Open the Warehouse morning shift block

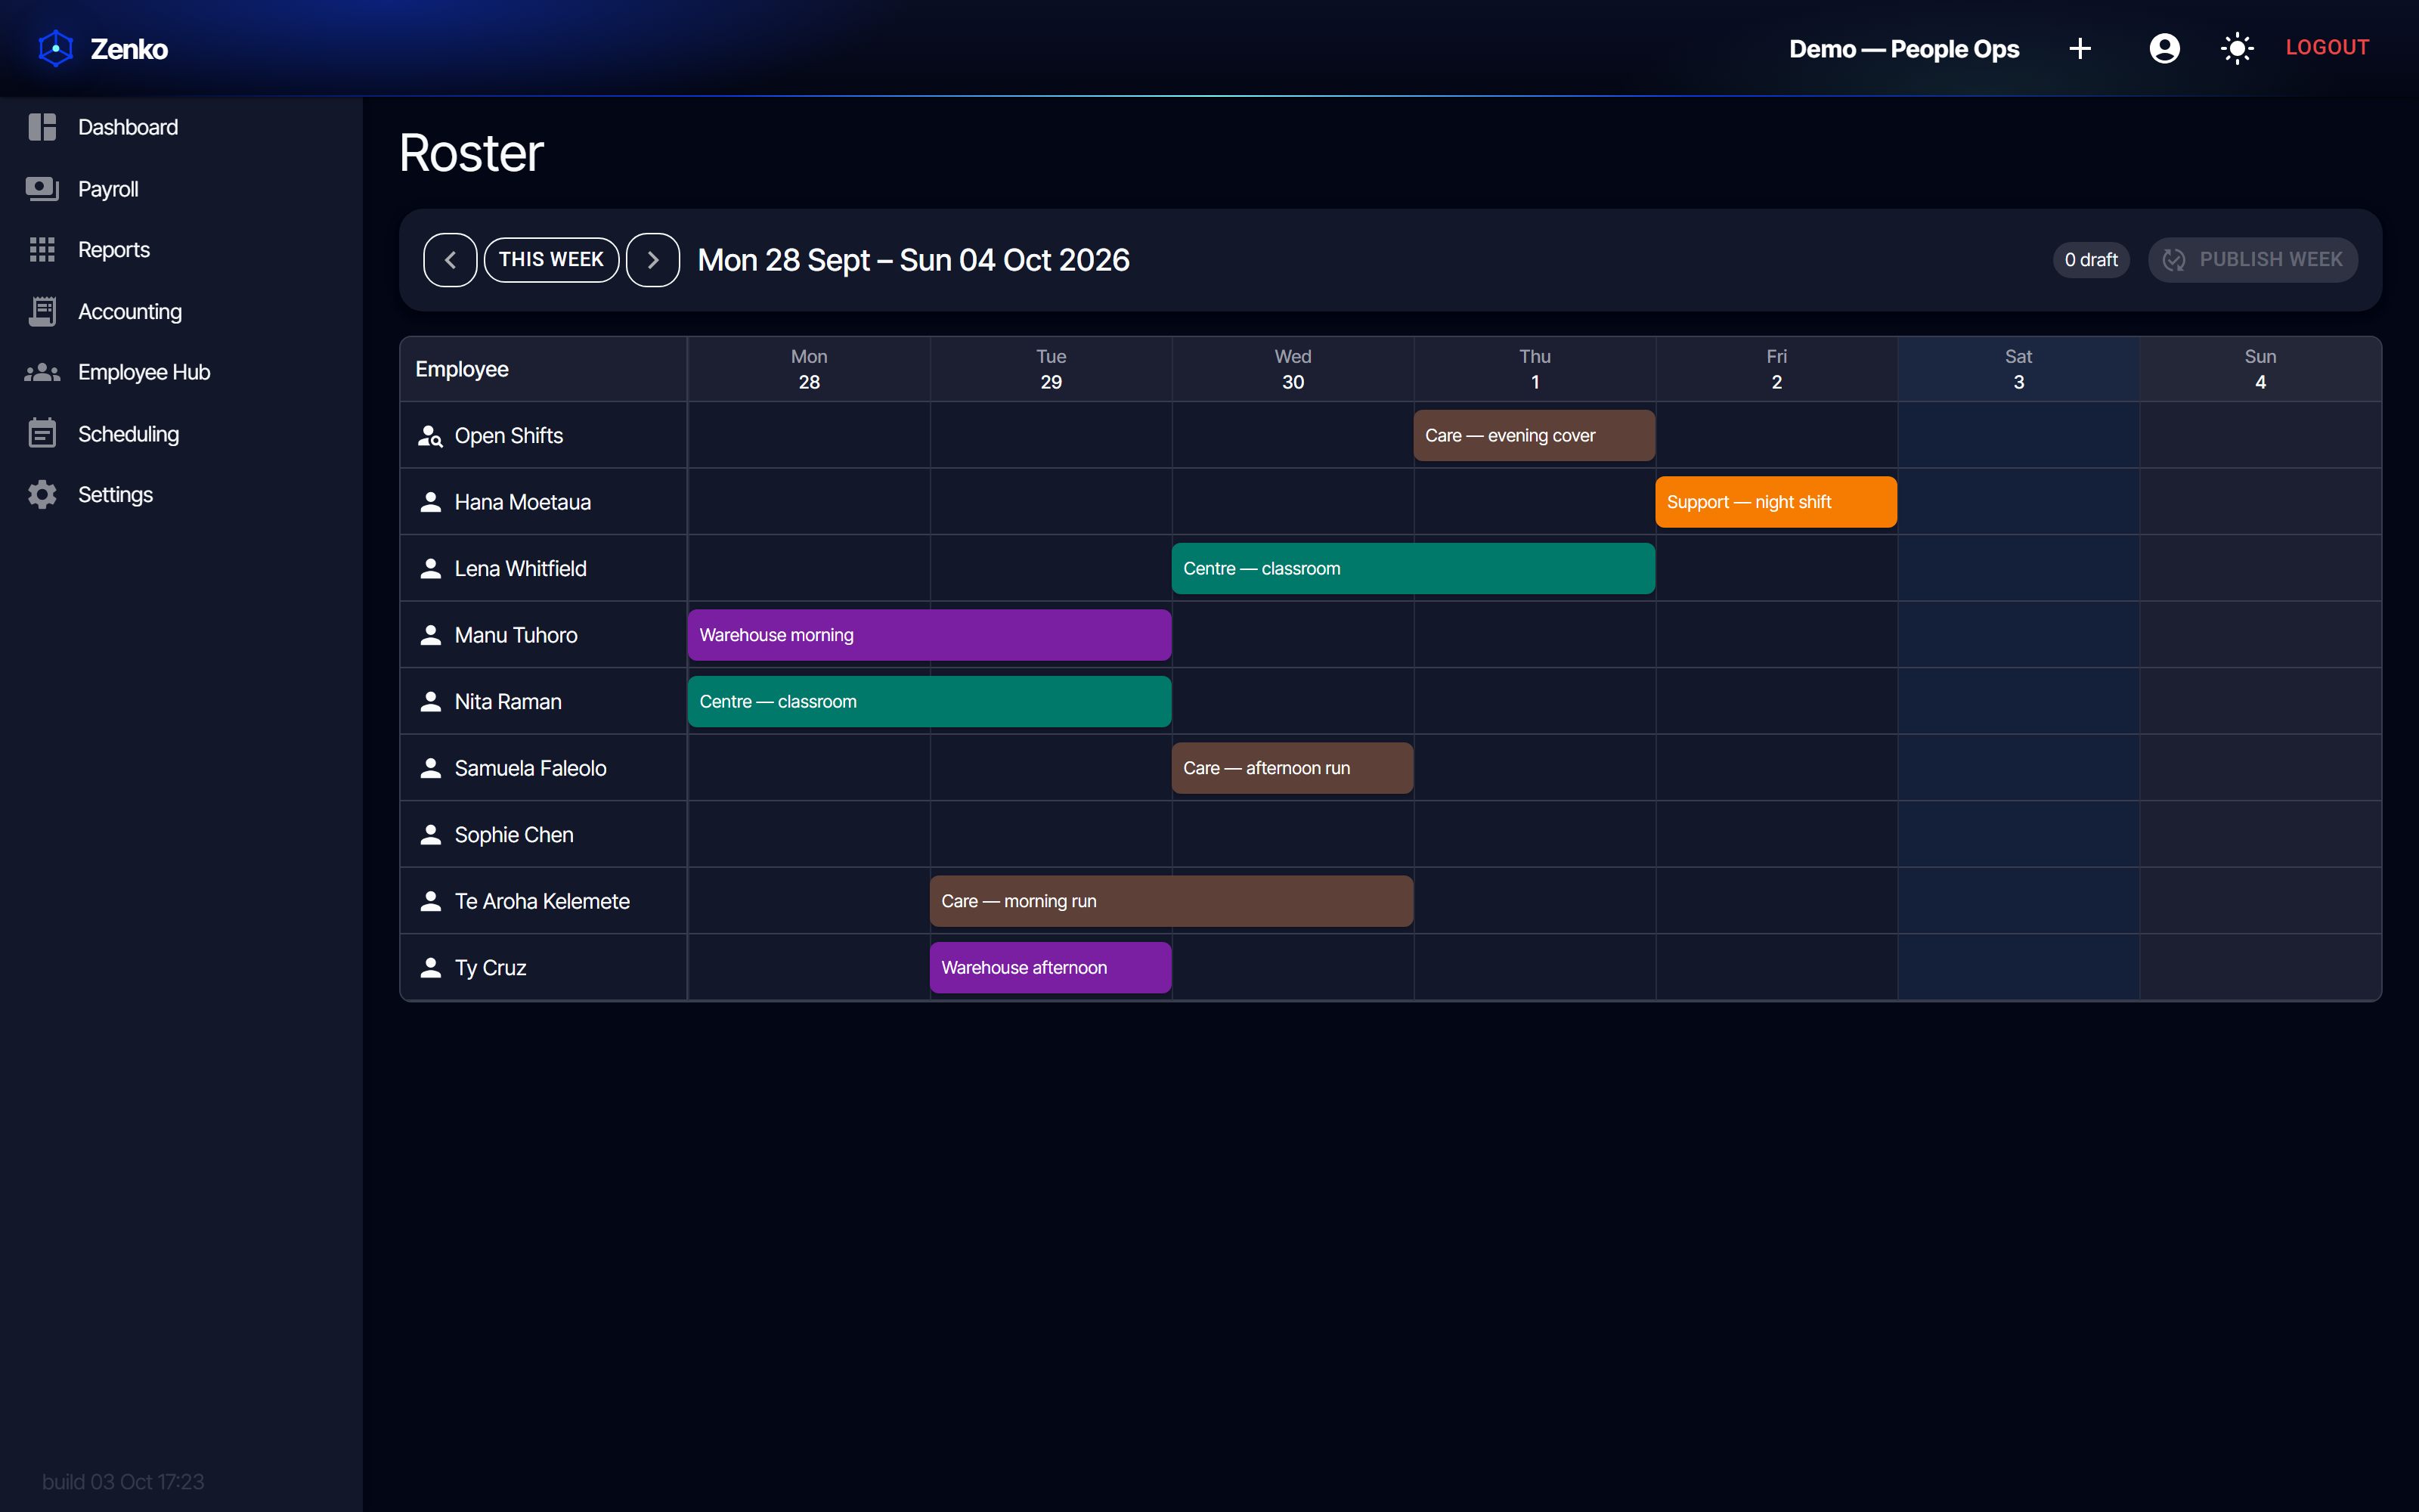[930, 635]
